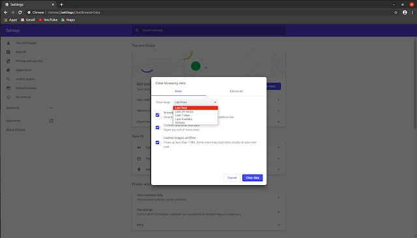Viewport: 417px width, 238px height.
Task: Click the On start-up power icon
Action: pyautogui.click(x=8, y=97)
